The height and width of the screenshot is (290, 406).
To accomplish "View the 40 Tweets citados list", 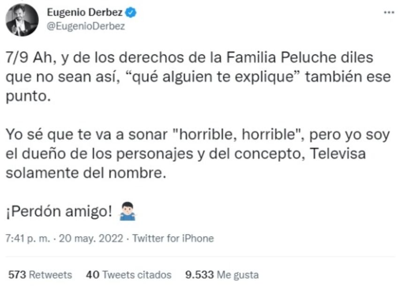I will coord(128,275).
